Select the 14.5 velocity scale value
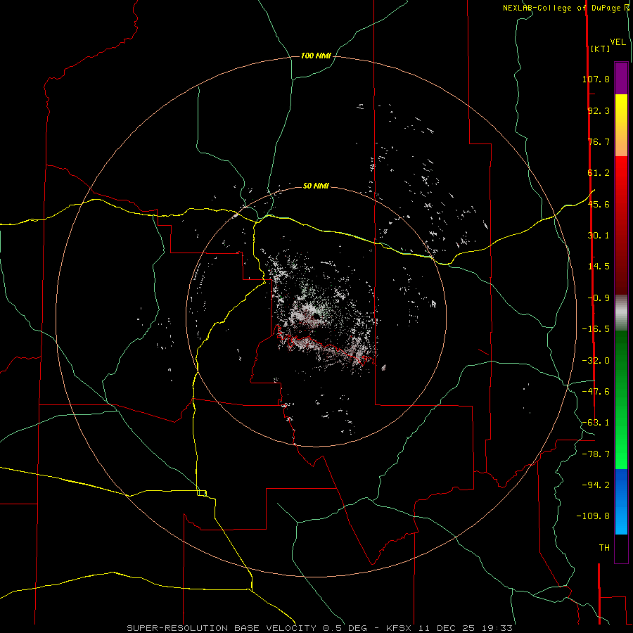The image size is (633, 633). [599, 267]
